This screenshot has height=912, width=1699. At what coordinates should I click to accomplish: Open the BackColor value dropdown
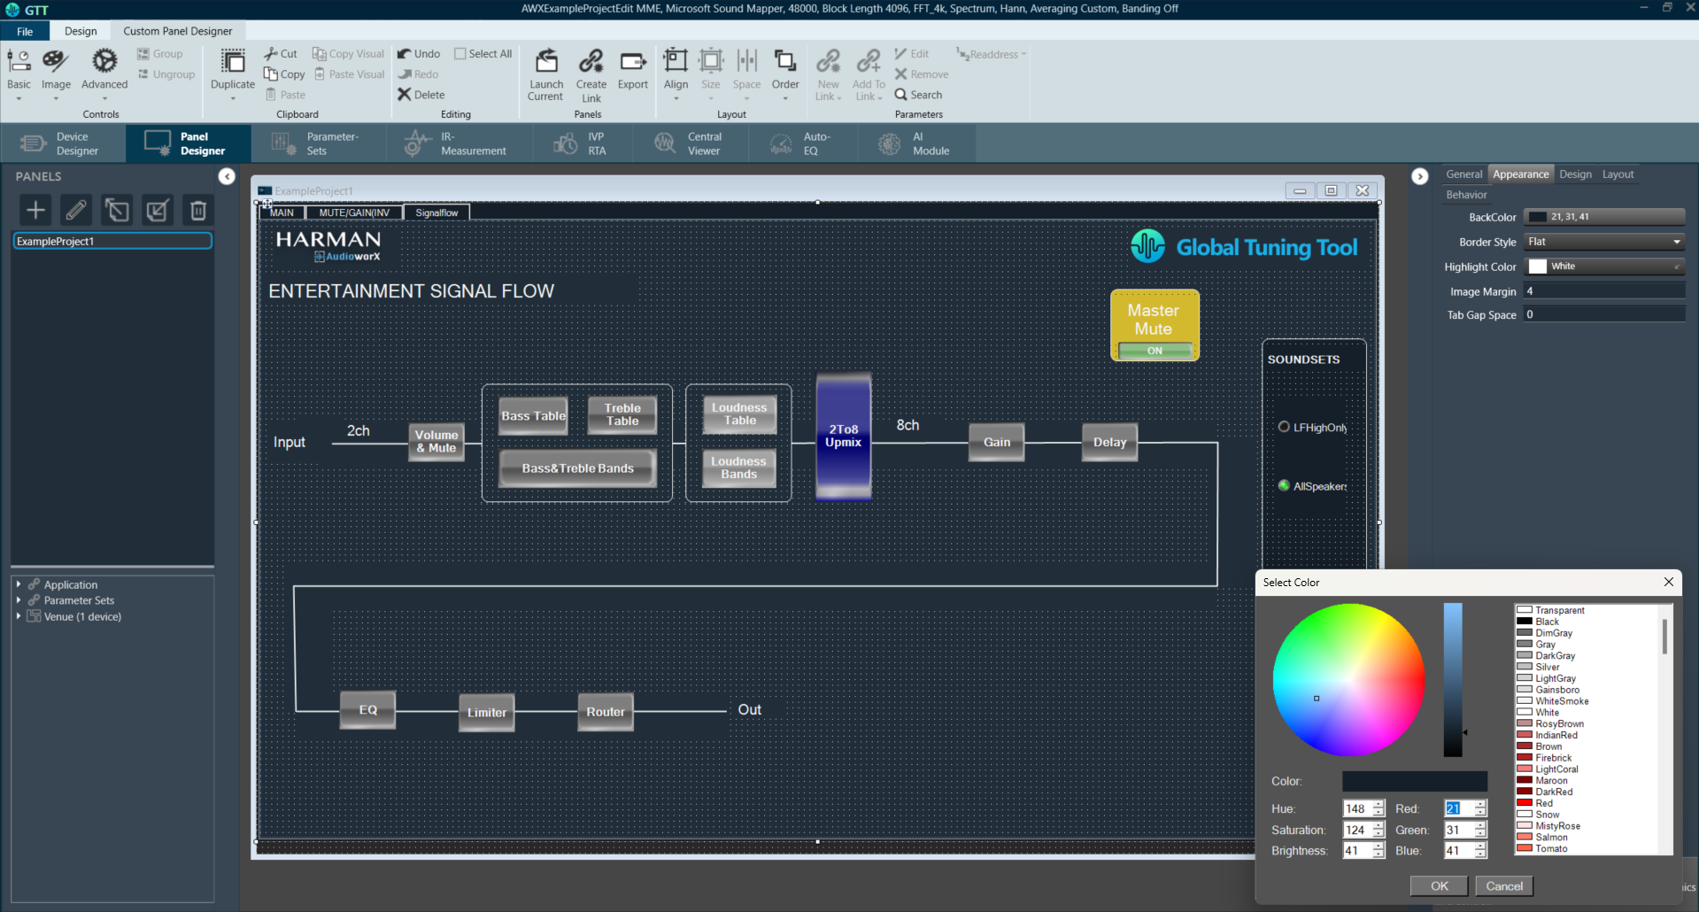pyautogui.click(x=1604, y=217)
